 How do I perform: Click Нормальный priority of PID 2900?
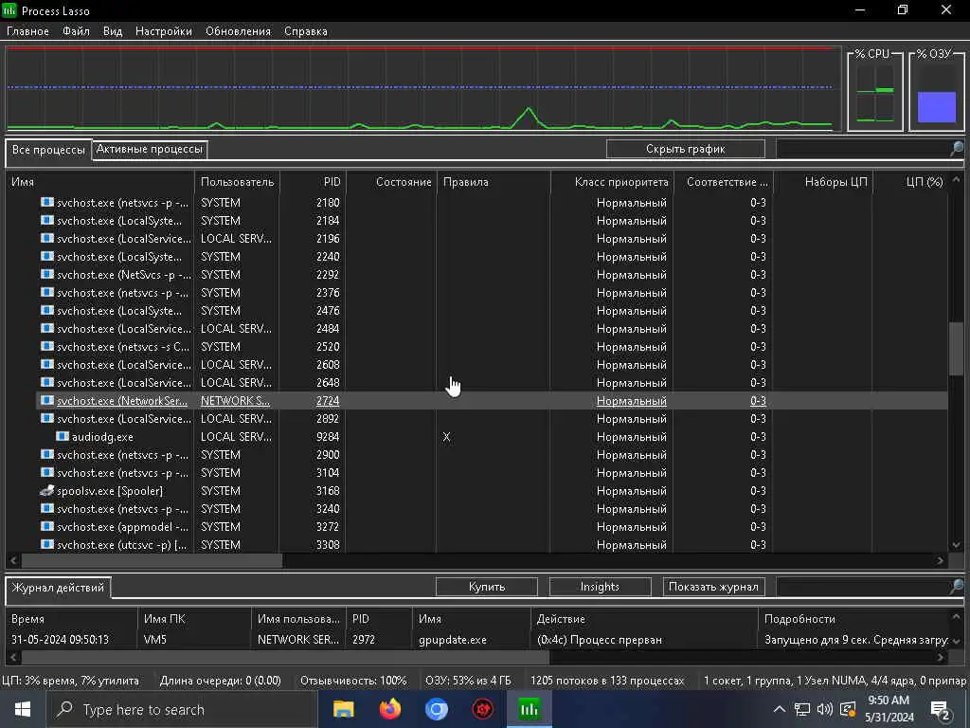click(632, 455)
